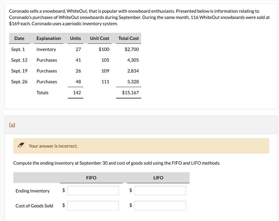
Task: Expand the section (a) header
Action: pos(12,125)
